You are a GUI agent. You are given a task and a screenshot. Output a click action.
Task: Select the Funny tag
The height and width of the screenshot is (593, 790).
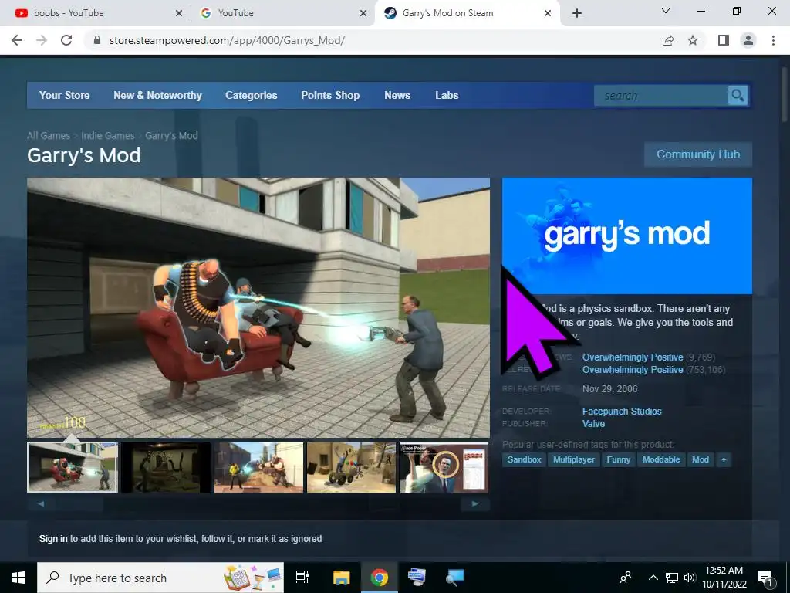[x=618, y=460]
